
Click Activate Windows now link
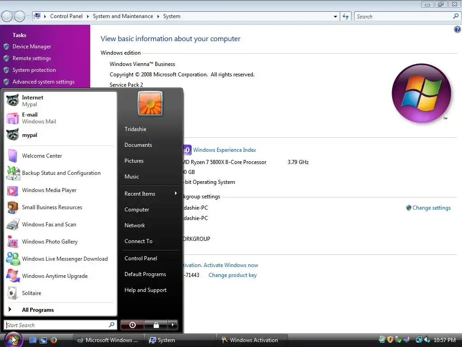(x=231, y=265)
